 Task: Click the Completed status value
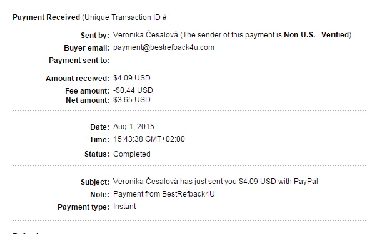coord(131,154)
